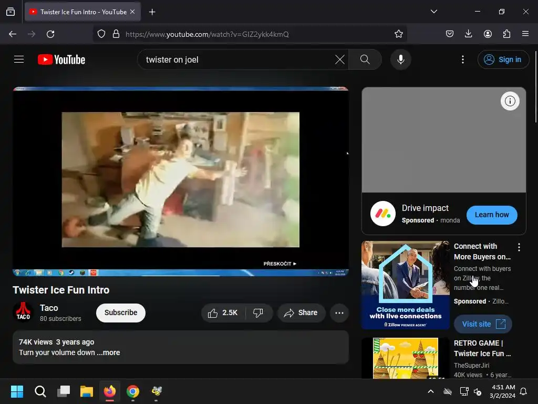Open the Taco channel avatar
This screenshot has width=538, height=404.
[x=23, y=312]
